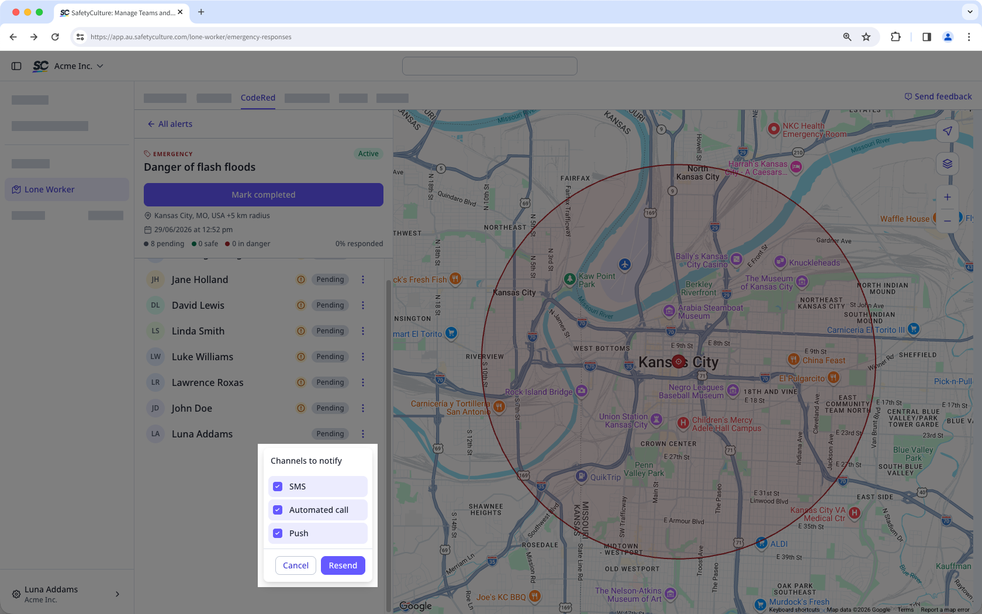Viewport: 982px width, 614px height.
Task: Reload the page
Action: (x=55, y=37)
